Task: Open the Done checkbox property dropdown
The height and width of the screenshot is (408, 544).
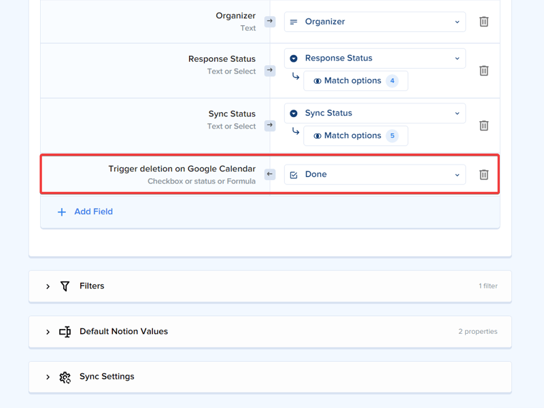Action: click(374, 174)
